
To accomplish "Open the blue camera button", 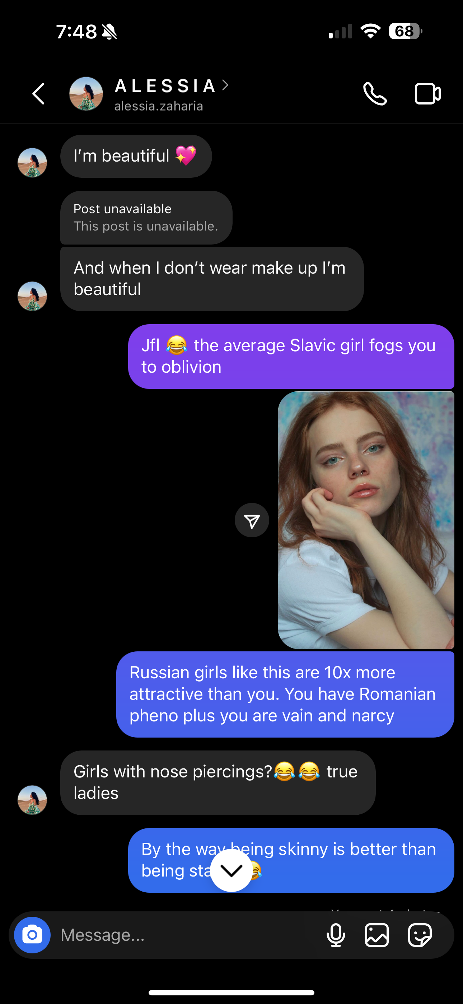I will point(32,935).
